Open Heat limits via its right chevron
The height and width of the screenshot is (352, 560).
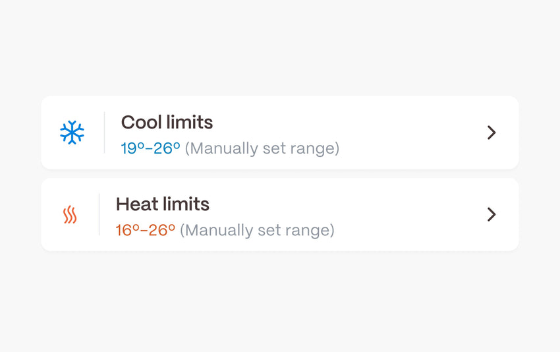[x=491, y=214]
